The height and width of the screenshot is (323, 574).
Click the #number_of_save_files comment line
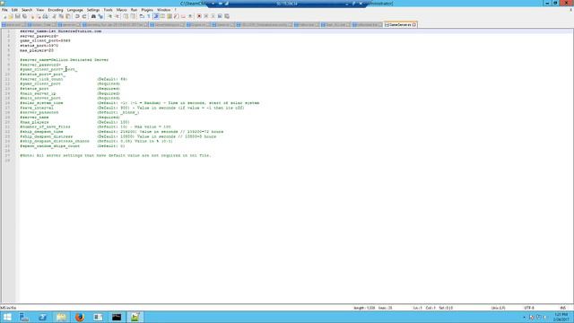[96, 127]
